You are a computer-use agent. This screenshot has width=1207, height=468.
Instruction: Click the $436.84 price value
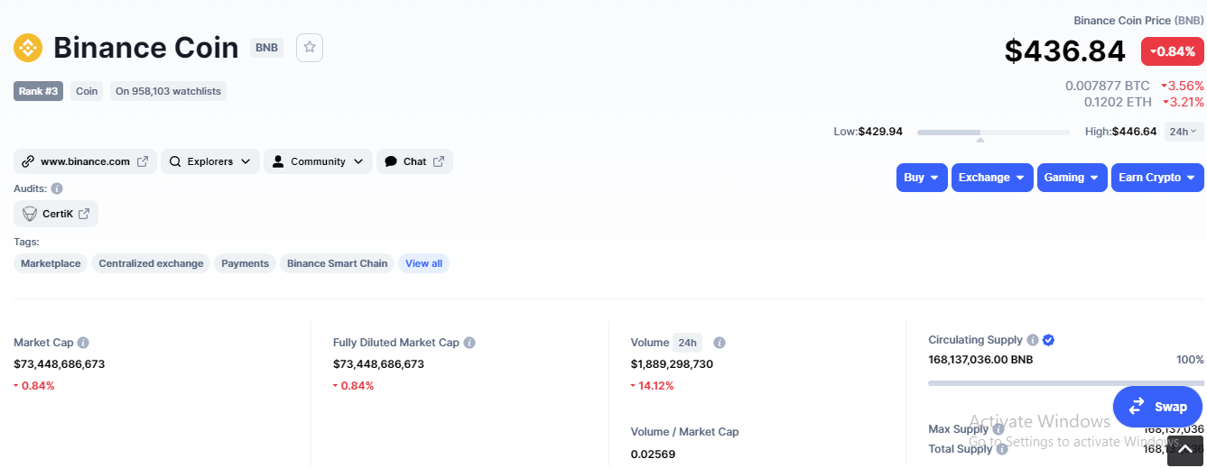click(1065, 51)
